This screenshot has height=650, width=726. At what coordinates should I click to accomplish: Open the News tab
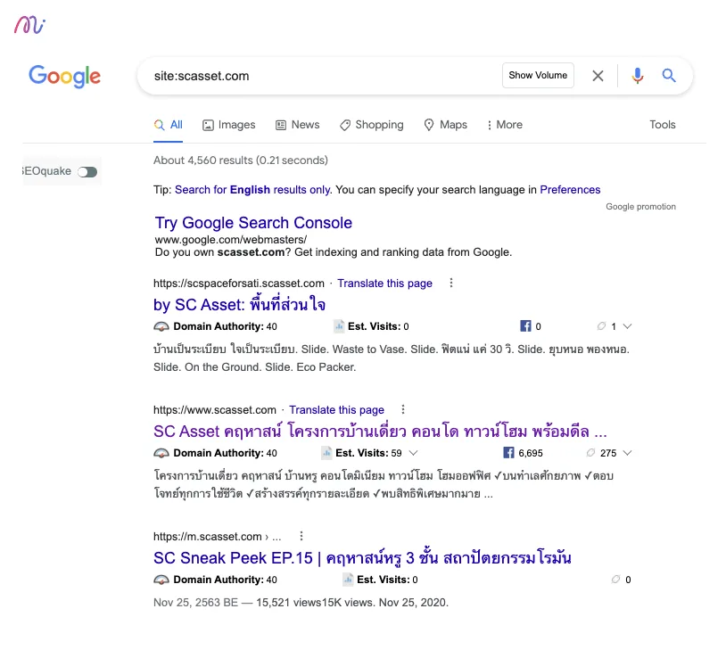point(297,125)
